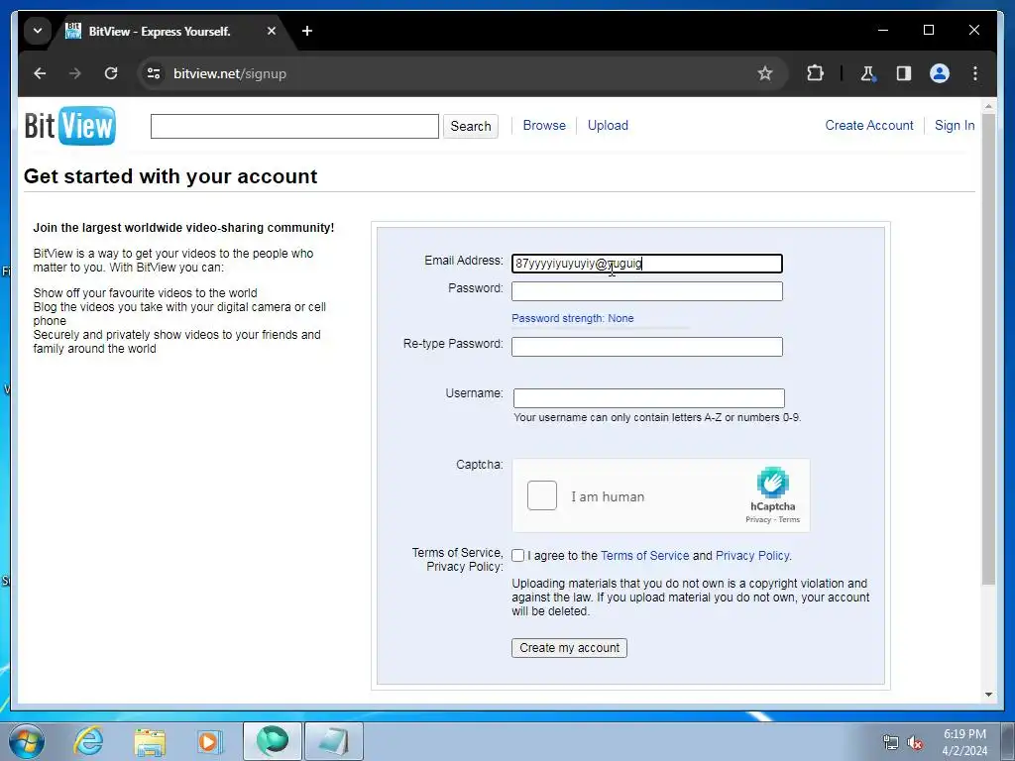Open hCaptcha Terms link

pos(789,519)
